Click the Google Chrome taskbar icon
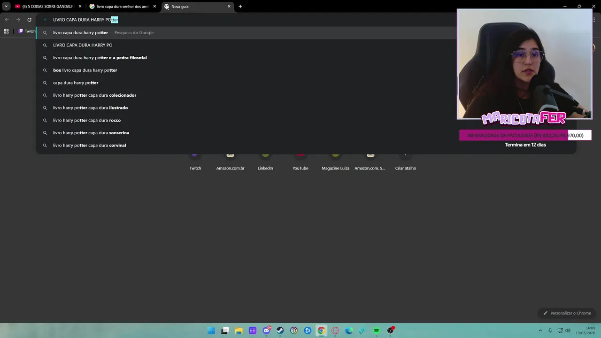The width and height of the screenshot is (601, 338). 321,330
